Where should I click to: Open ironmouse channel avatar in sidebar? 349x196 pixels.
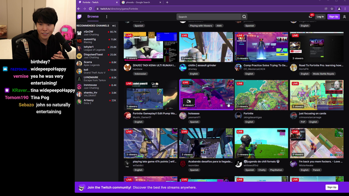tap(79, 87)
